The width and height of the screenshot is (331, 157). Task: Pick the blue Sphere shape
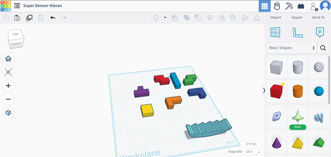(x=319, y=91)
